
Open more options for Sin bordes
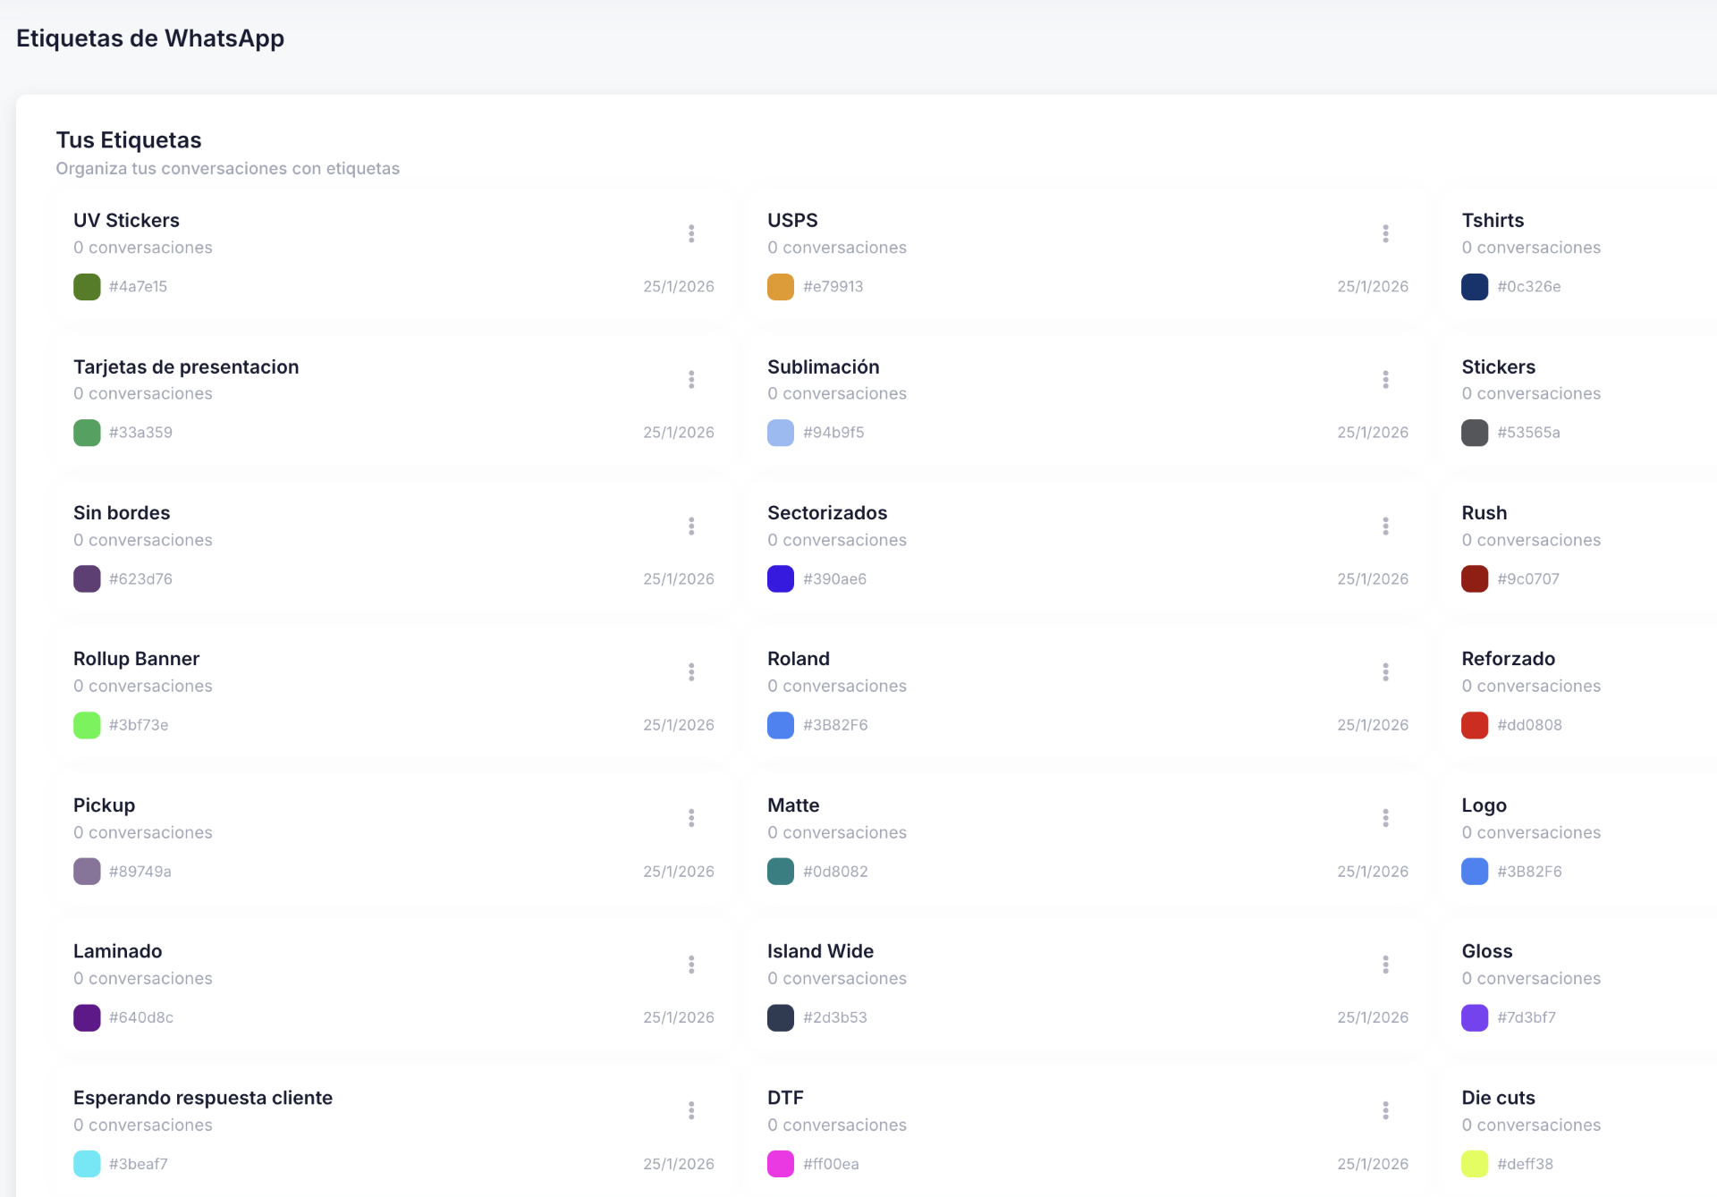point(691,526)
